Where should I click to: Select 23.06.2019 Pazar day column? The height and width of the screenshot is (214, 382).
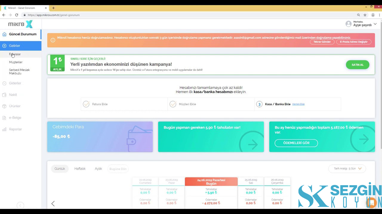(172, 181)
